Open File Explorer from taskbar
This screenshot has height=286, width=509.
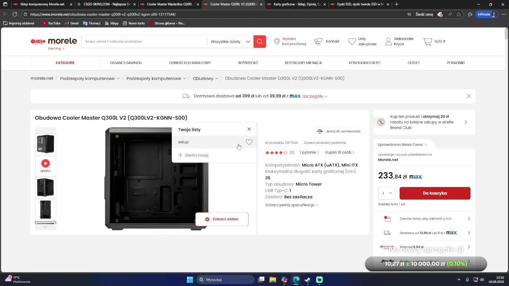(x=273, y=280)
